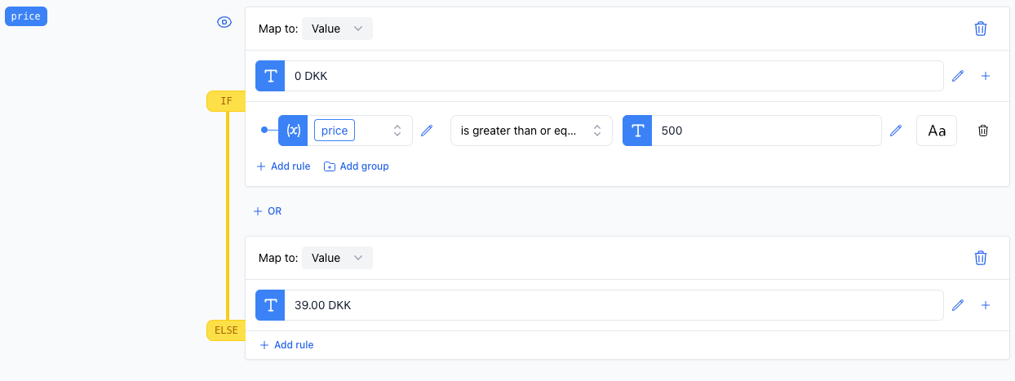Screen dimensions: 1015x381
Task: Delete the ELSE block with trash icon
Action: [981, 258]
